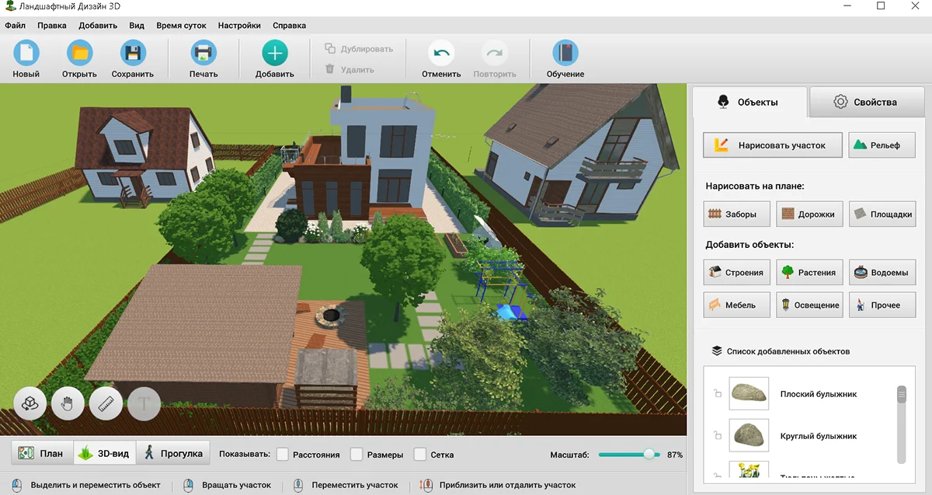Adjust the Масштаб zoom slider
This screenshot has width=932, height=495.
649,455
